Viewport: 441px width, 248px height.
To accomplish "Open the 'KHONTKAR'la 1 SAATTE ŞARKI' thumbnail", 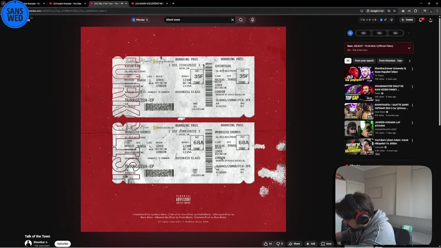I will coord(359,111).
